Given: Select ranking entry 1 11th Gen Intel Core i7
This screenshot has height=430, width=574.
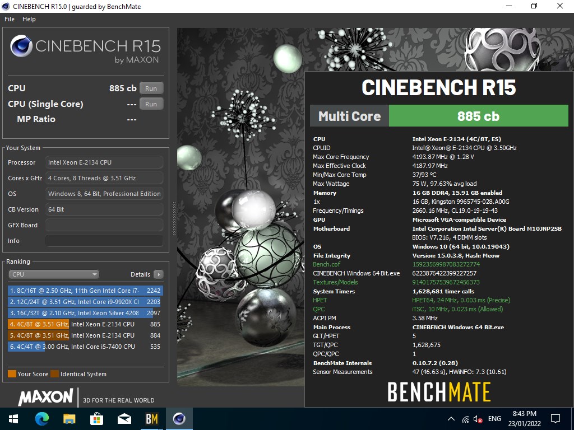Looking at the screenshot, I should [85, 291].
